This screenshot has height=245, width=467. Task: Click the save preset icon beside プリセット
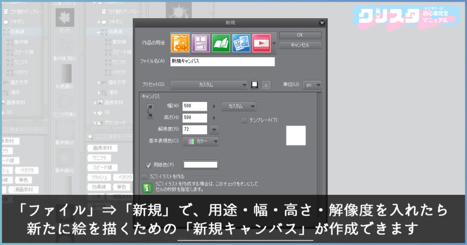tap(254, 85)
